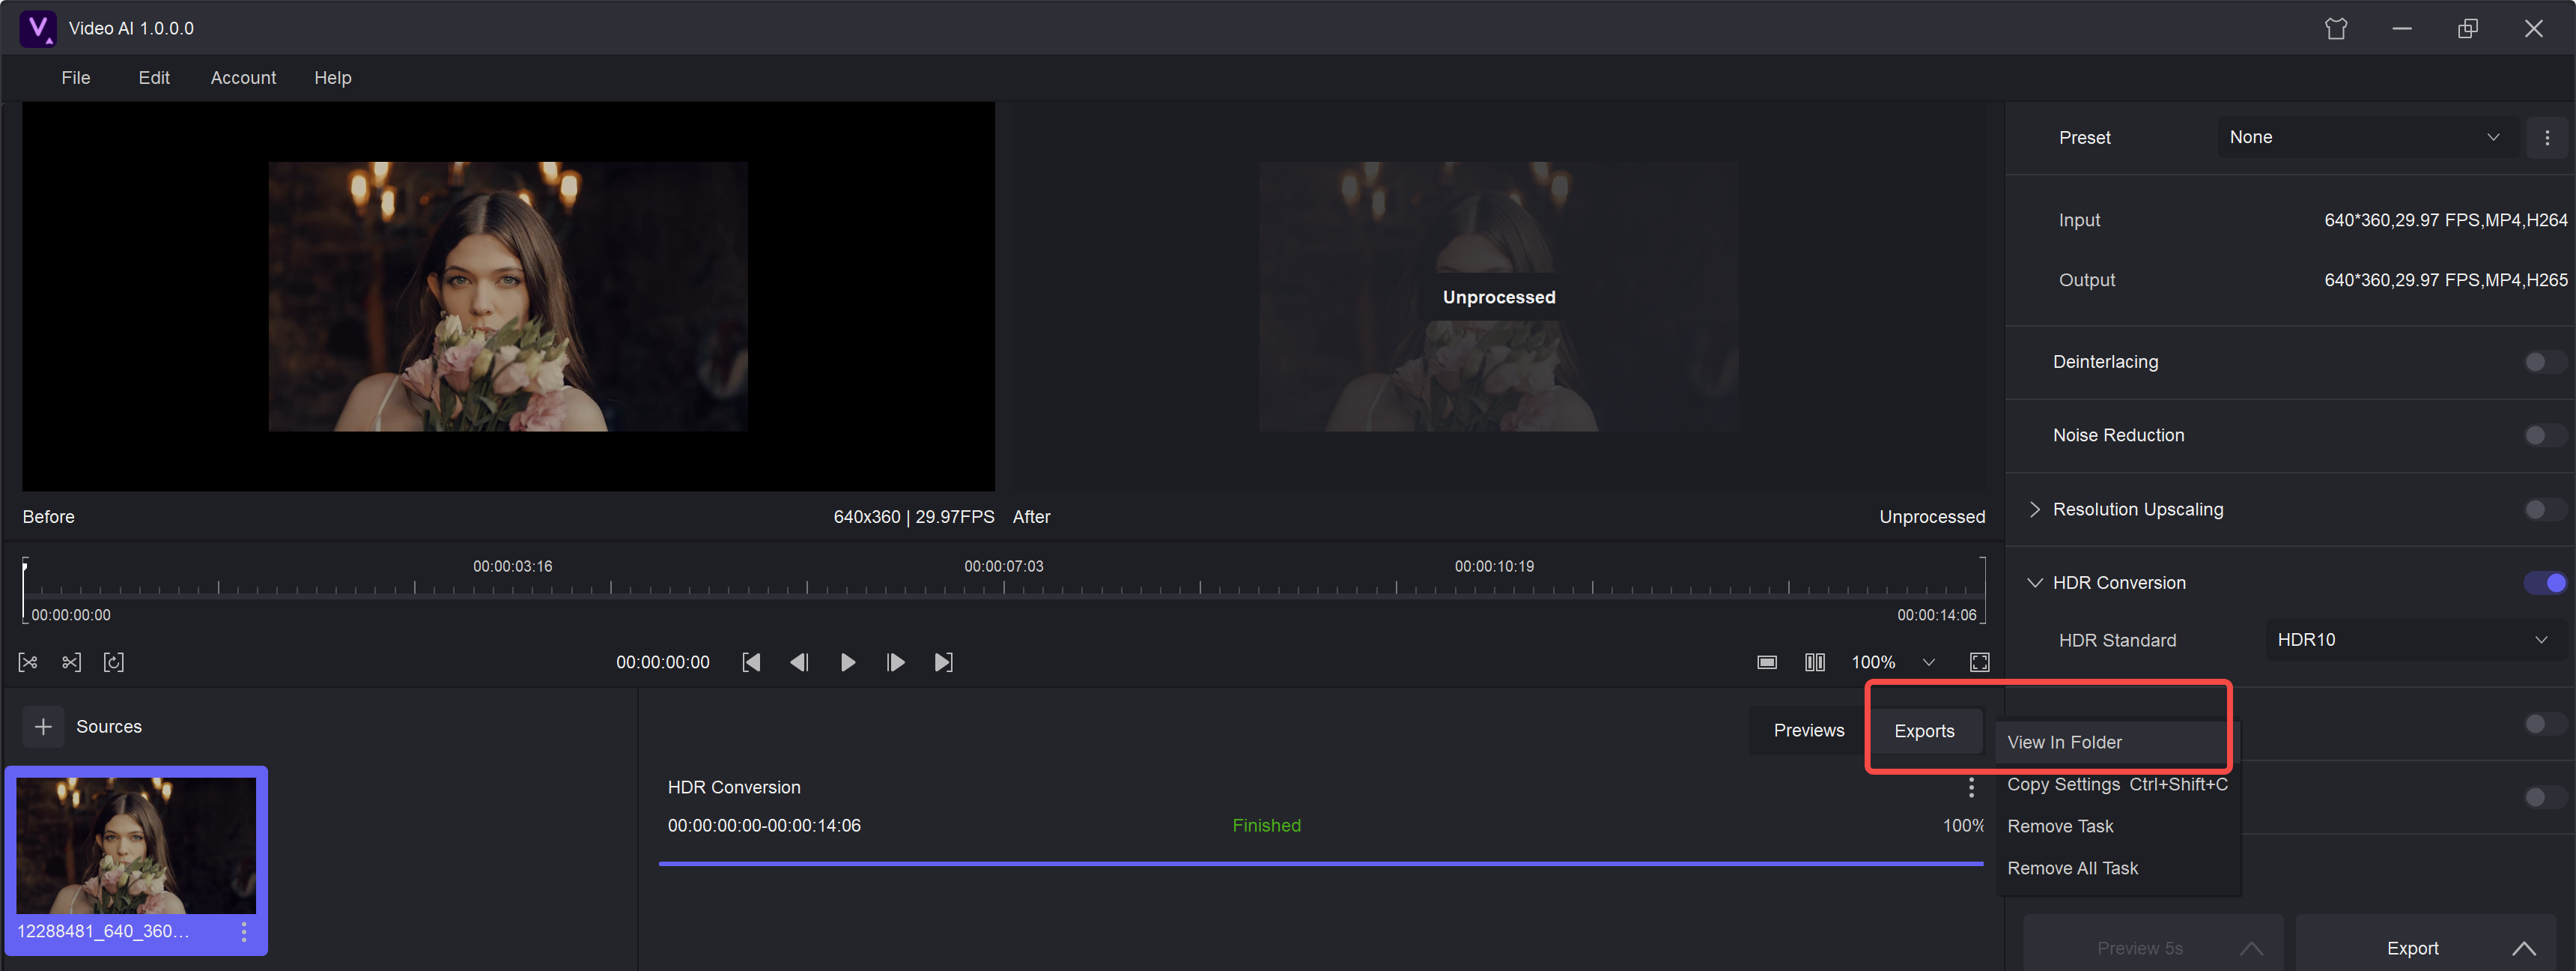Viewport: 2576px width, 971px height.
Task: Enter fullscreen preview mode
Action: pyautogui.click(x=1980, y=662)
